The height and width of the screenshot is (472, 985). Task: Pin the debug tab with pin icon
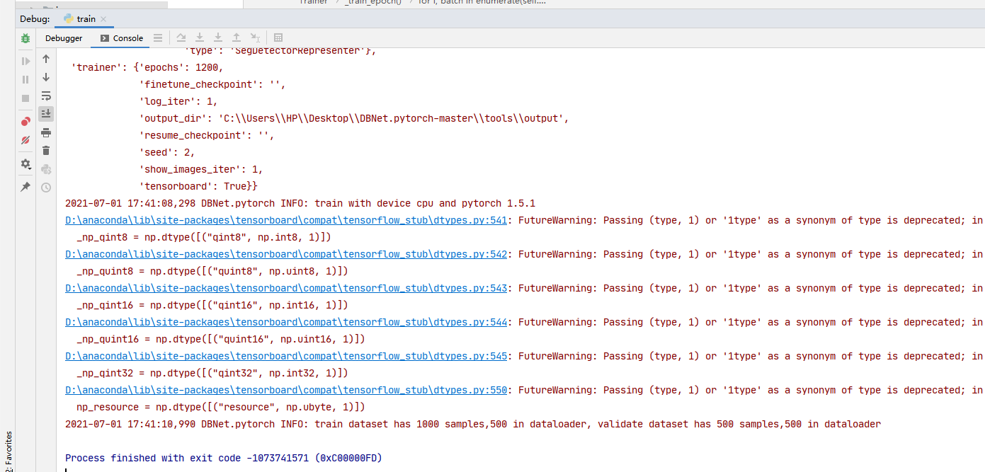[25, 187]
